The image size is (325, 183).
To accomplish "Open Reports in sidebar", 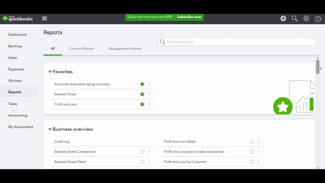I will [15, 92].
